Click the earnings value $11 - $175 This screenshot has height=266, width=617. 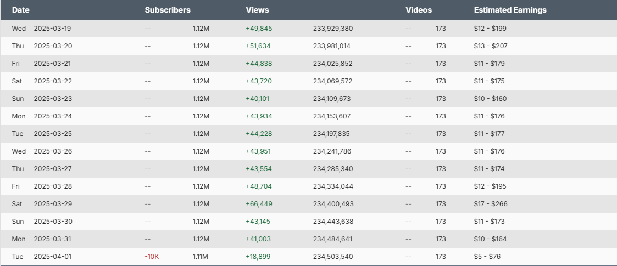489,81
